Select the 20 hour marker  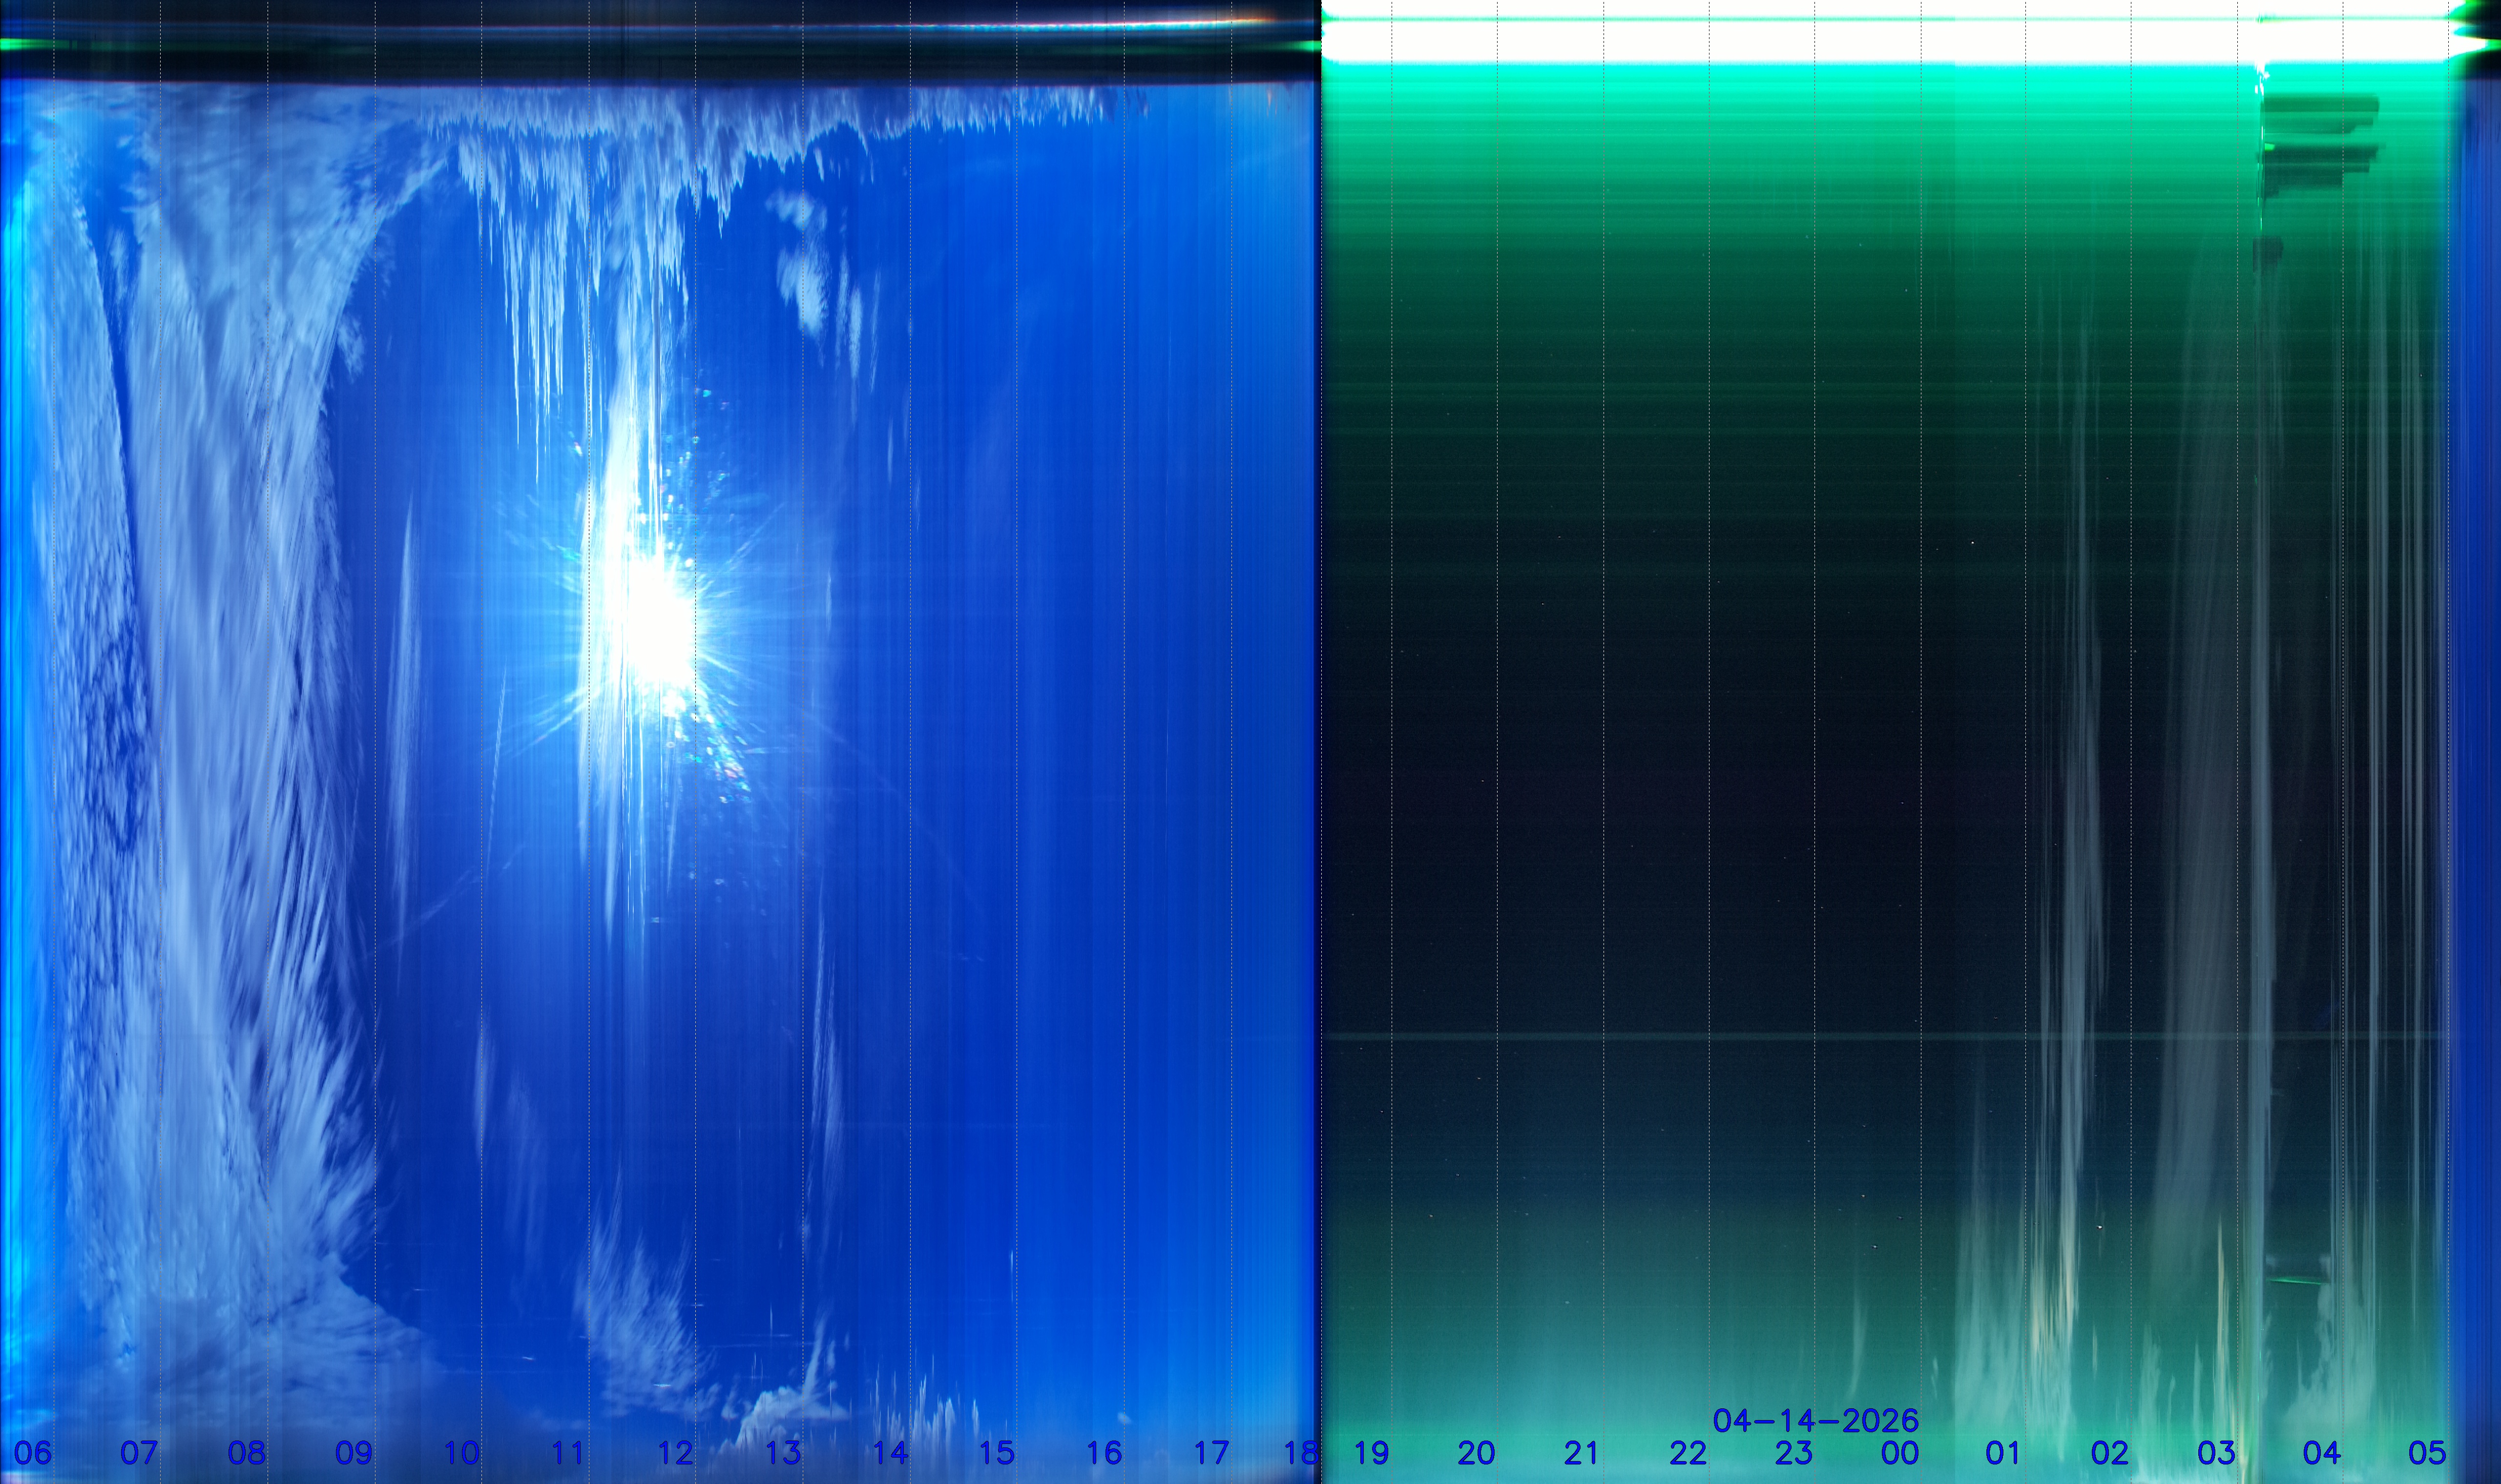1476,1452
